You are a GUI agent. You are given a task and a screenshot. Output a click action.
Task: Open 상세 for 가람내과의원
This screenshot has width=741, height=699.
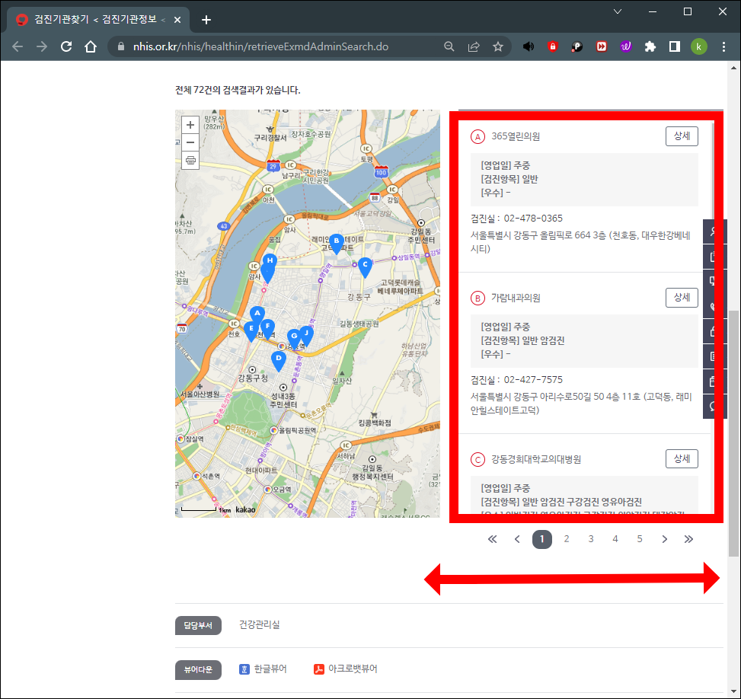682,297
